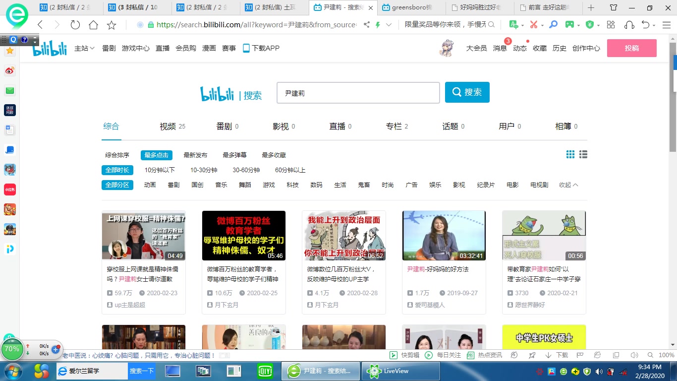677x381 pixels.
Task: Open 创作中心 link
Action: pos(586,48)
